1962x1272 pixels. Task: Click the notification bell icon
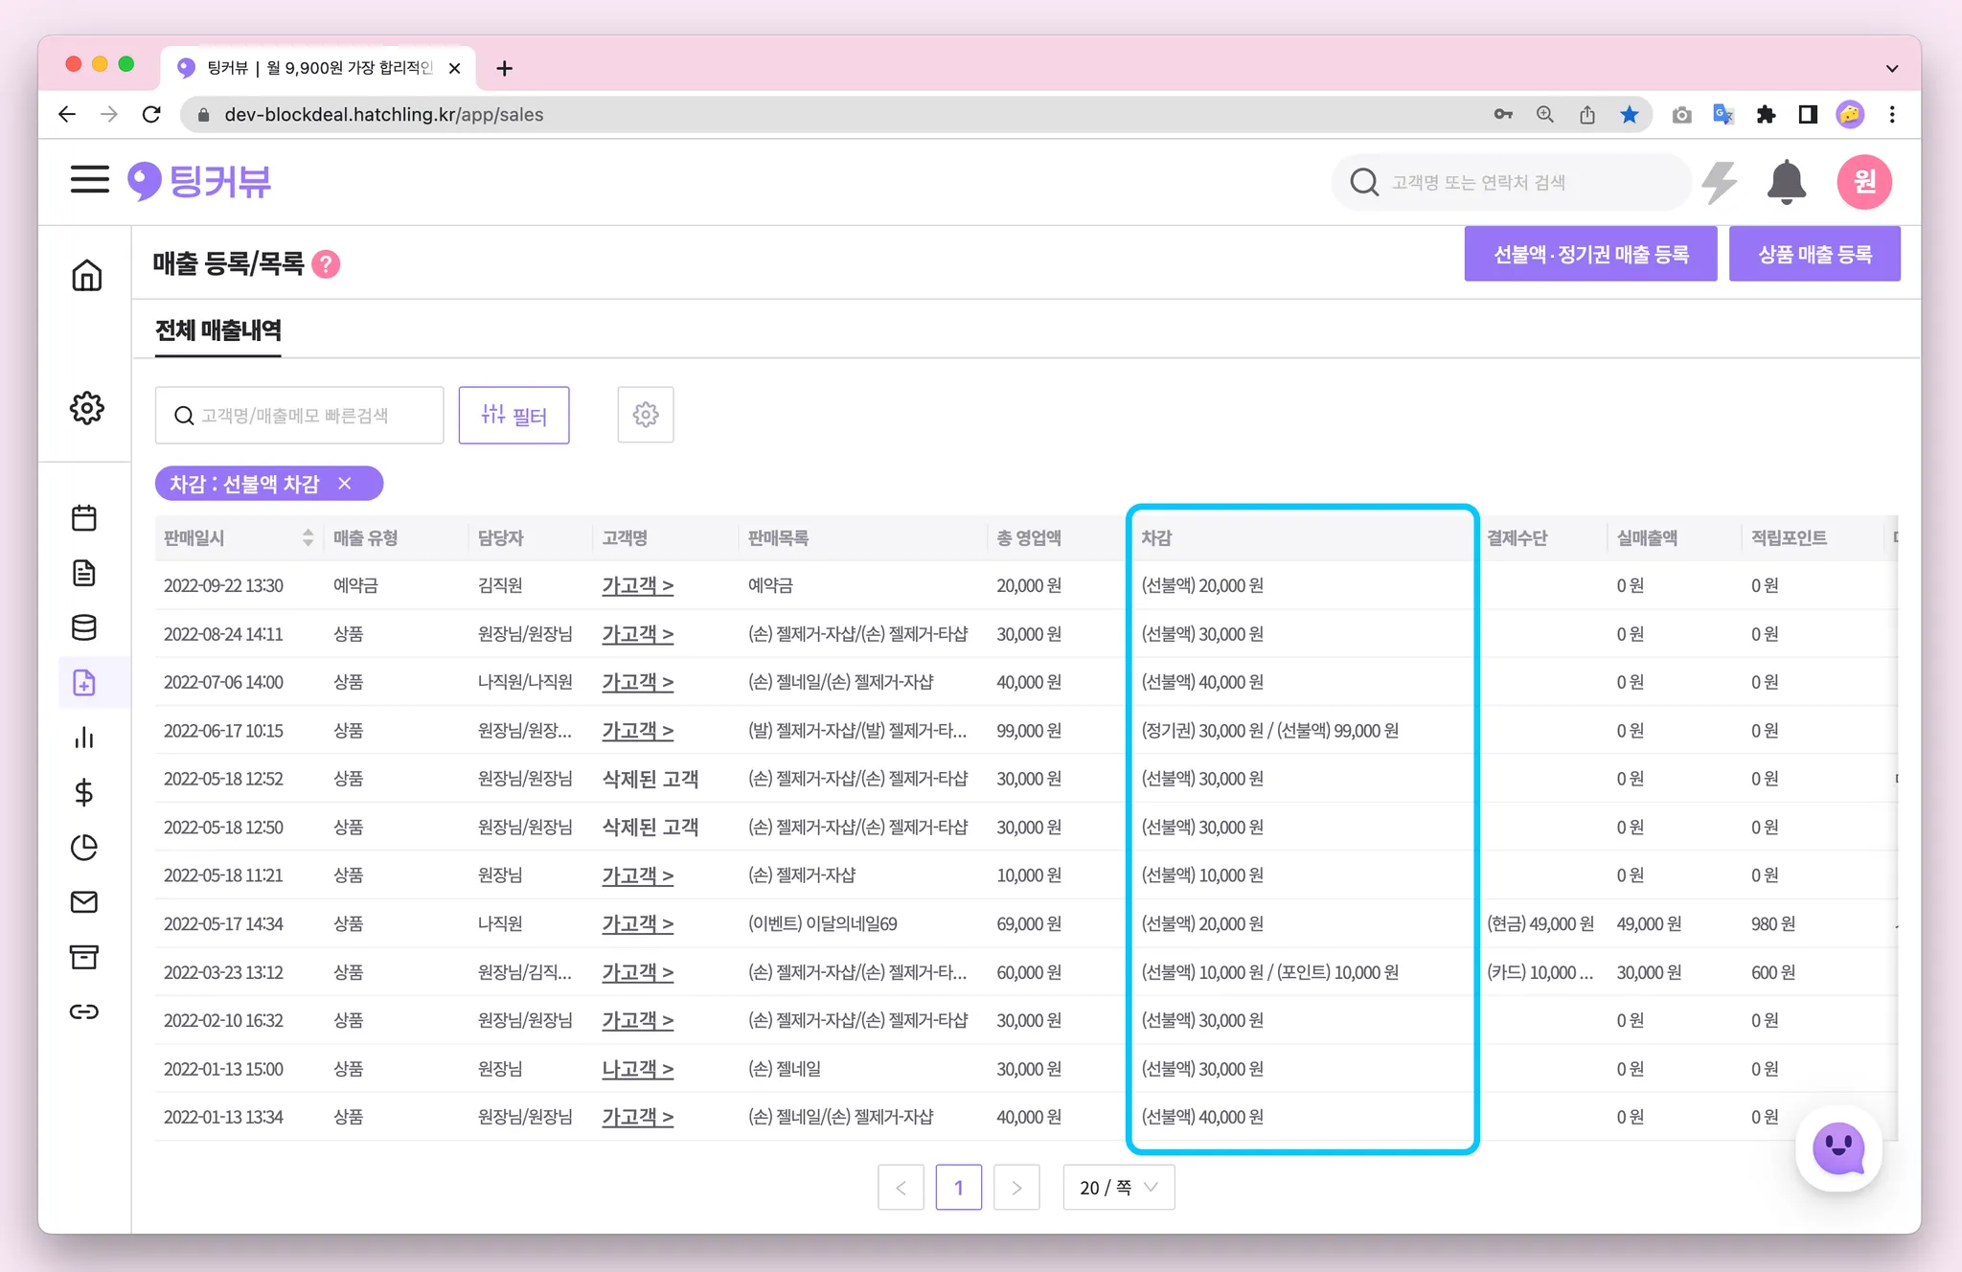1786,182
